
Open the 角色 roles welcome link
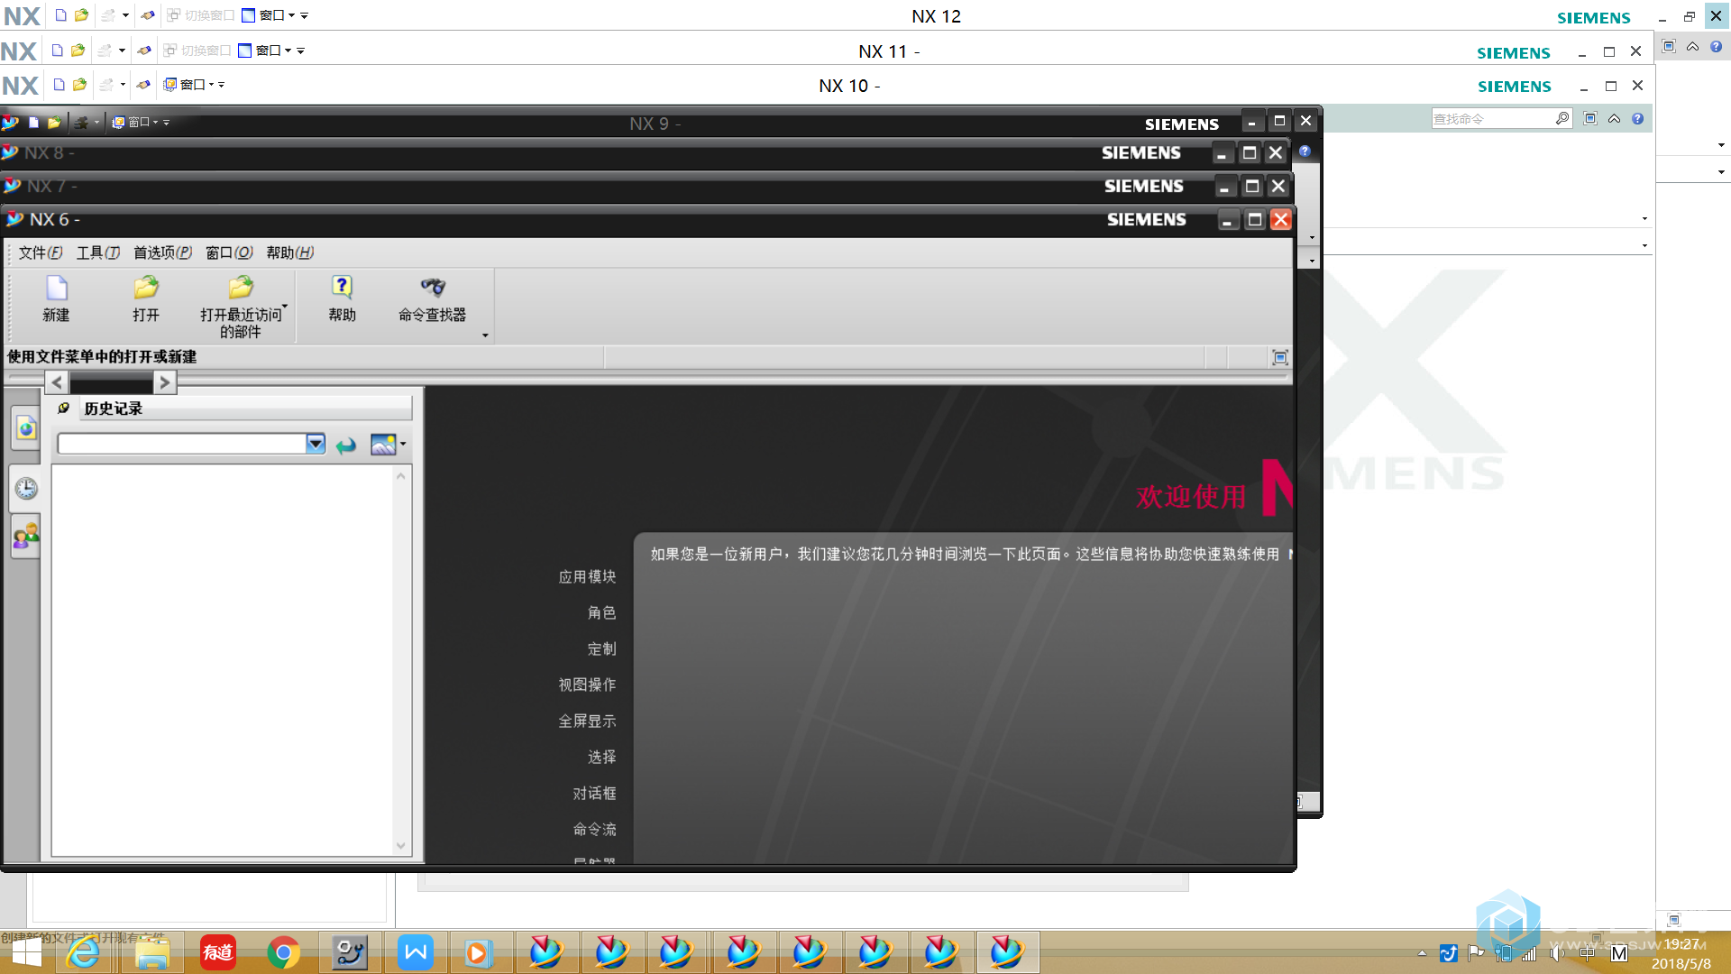[x=601, y=612]
